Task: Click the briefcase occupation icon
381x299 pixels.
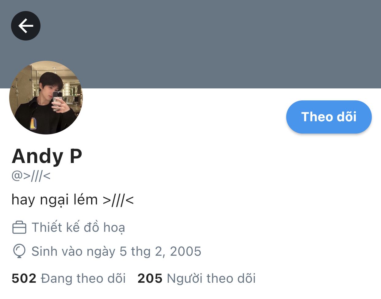Action: coord(19,227)
